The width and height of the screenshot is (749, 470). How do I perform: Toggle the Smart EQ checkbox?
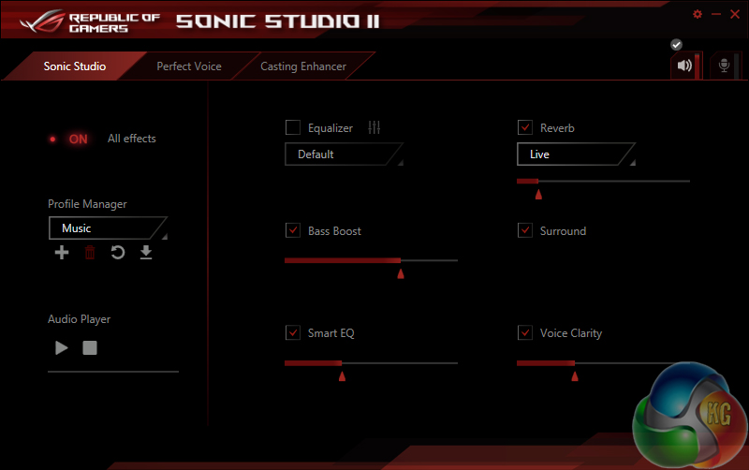pyautogui.click(x=293, y=332)
